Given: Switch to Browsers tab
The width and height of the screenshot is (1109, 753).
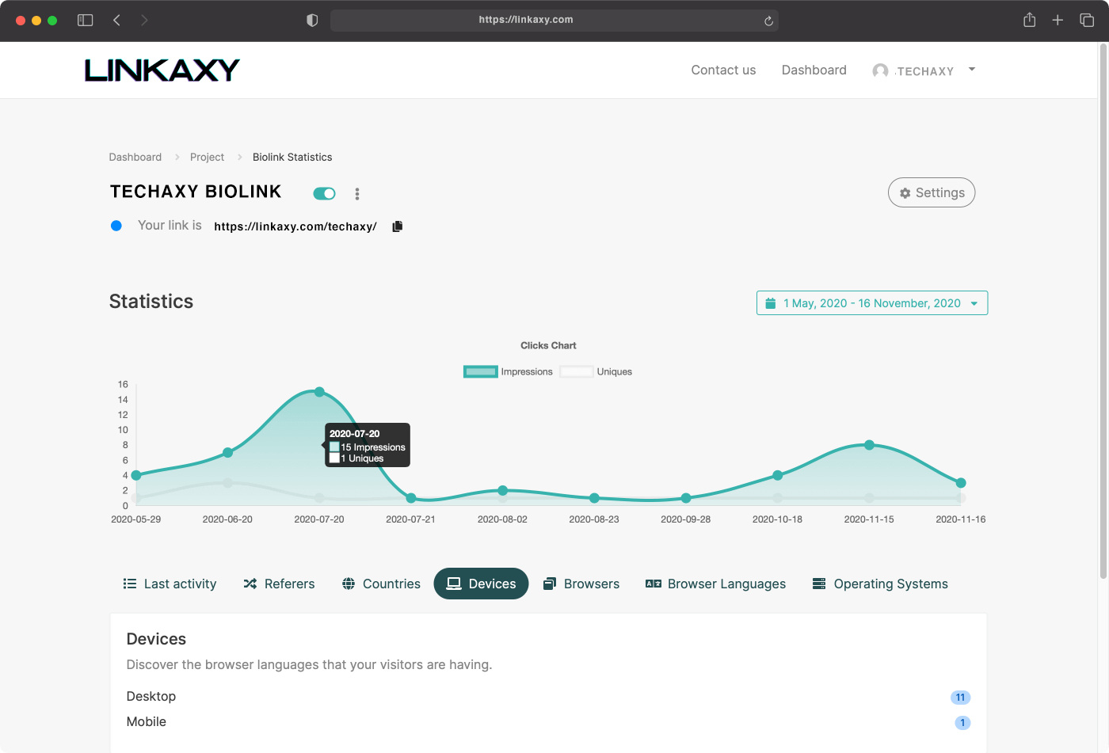Looking at the screenshot, I should click(581, 584).
